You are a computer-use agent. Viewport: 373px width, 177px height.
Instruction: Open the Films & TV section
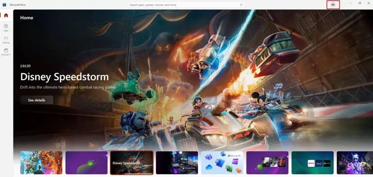pyautogui.click(x=6, y=52)
